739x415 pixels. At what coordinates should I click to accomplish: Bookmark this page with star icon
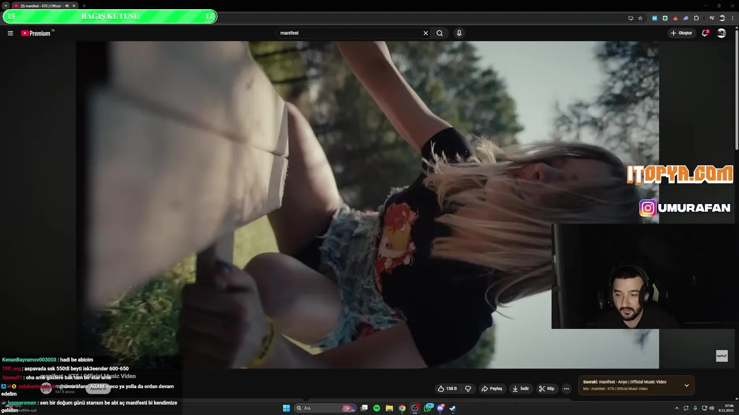tap(640, 18)
